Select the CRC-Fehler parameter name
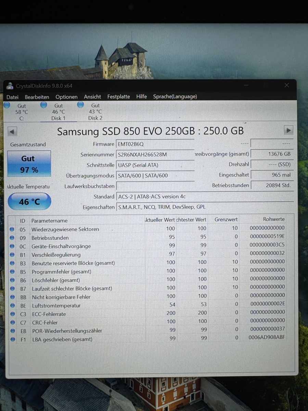This screenshot has width=308, height=411. (x=45, y=322)
